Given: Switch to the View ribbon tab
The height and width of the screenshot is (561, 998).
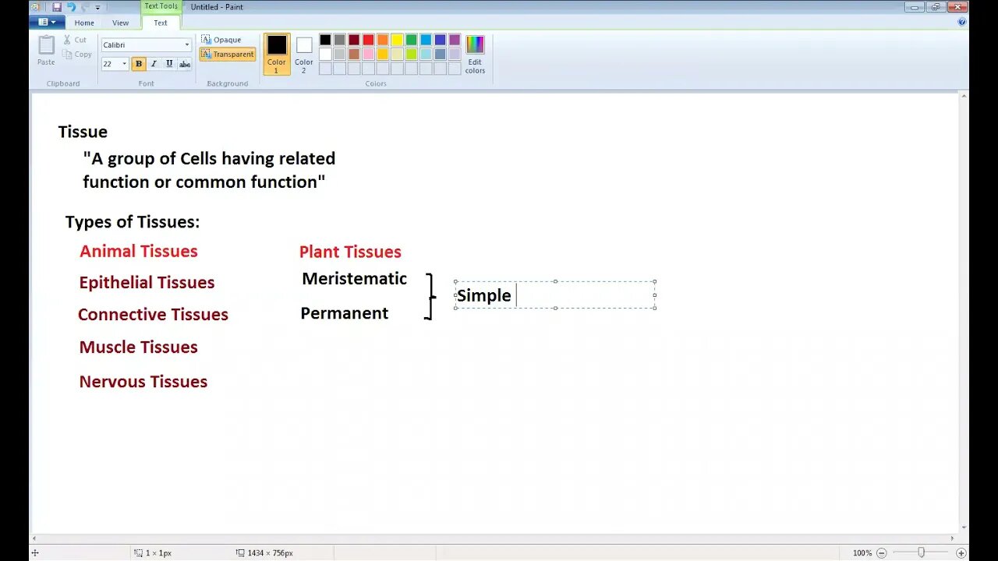Looking at the screenshot, I should click(x=121, y=23).
